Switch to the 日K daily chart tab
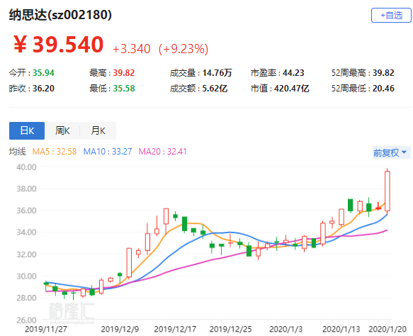The width and height of the screenshot is (413, 336). pyautogui.click(x=27, y=130)
